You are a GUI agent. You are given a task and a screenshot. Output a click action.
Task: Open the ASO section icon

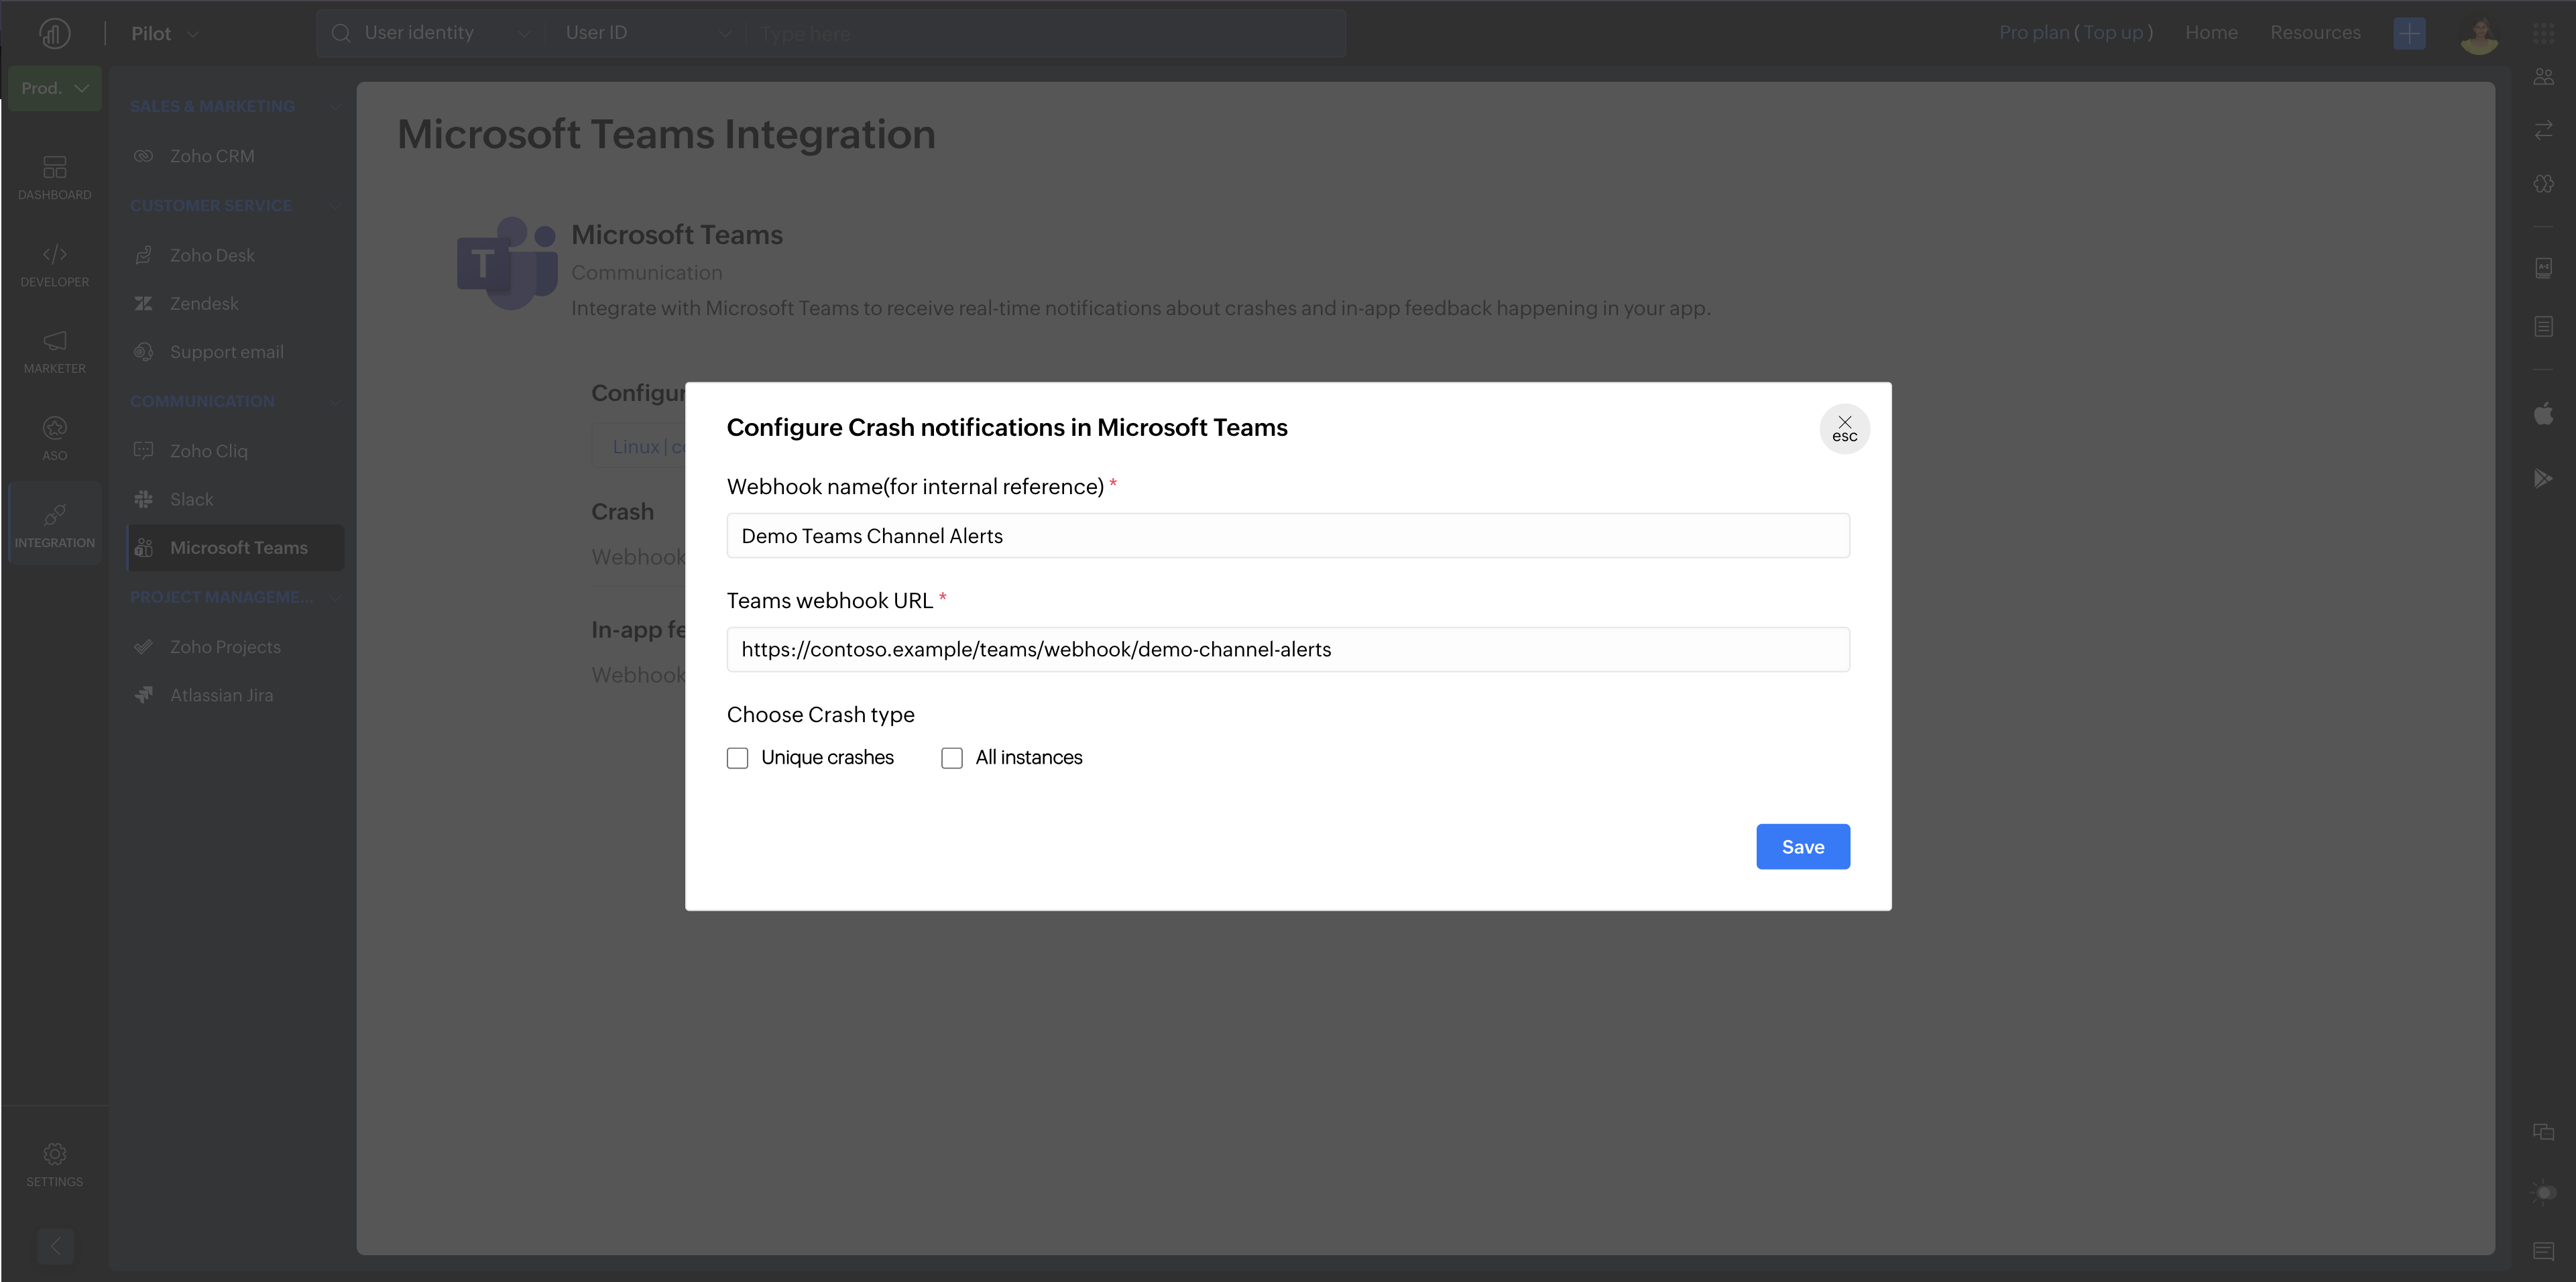(x=54, y=428)
